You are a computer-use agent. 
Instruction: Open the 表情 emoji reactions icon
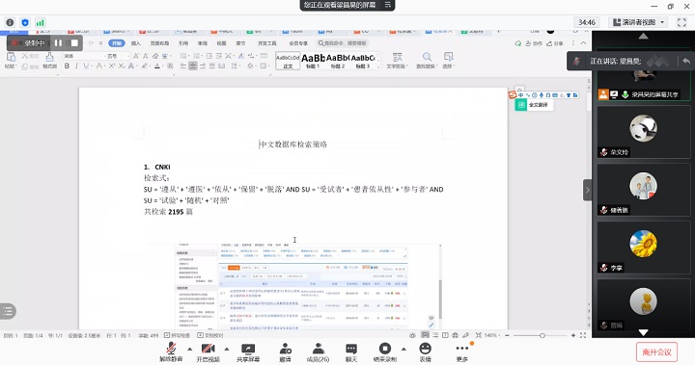pos(425,352)
